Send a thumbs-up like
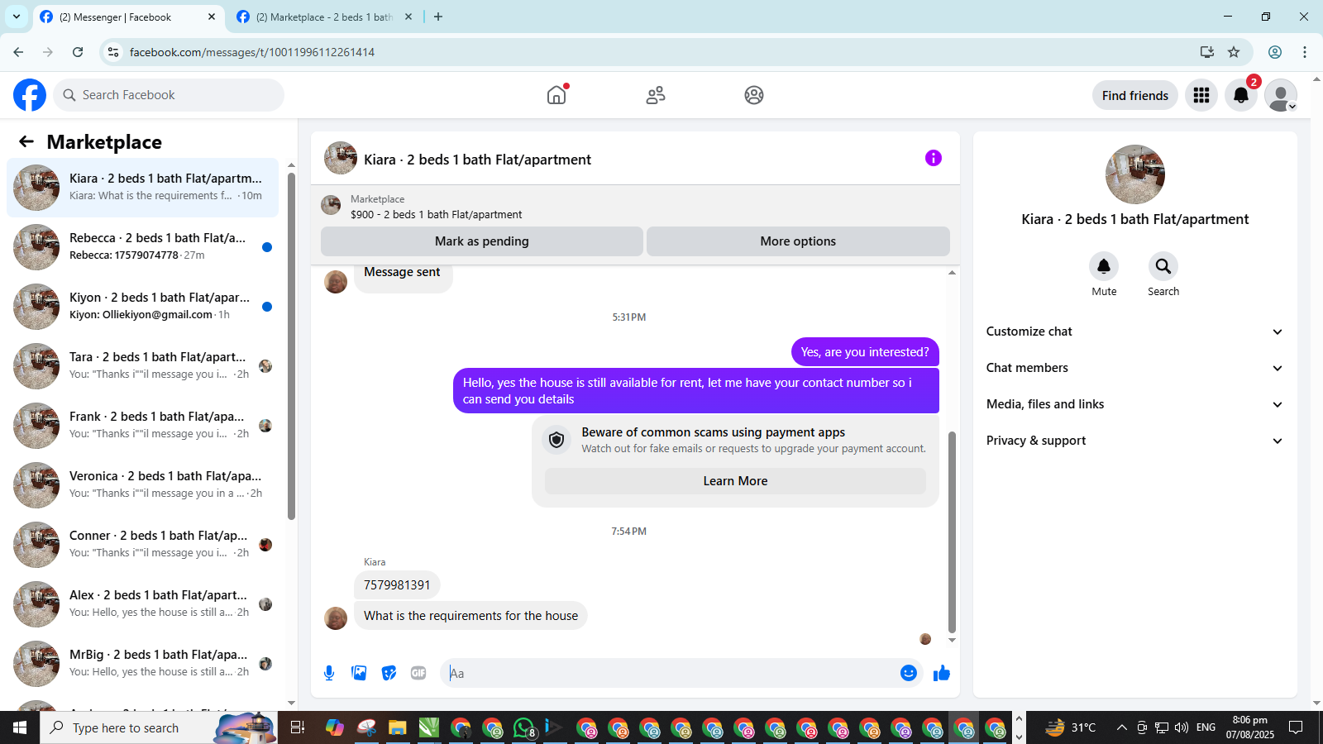Screen dimensions: 1323x744 point(942,673)
